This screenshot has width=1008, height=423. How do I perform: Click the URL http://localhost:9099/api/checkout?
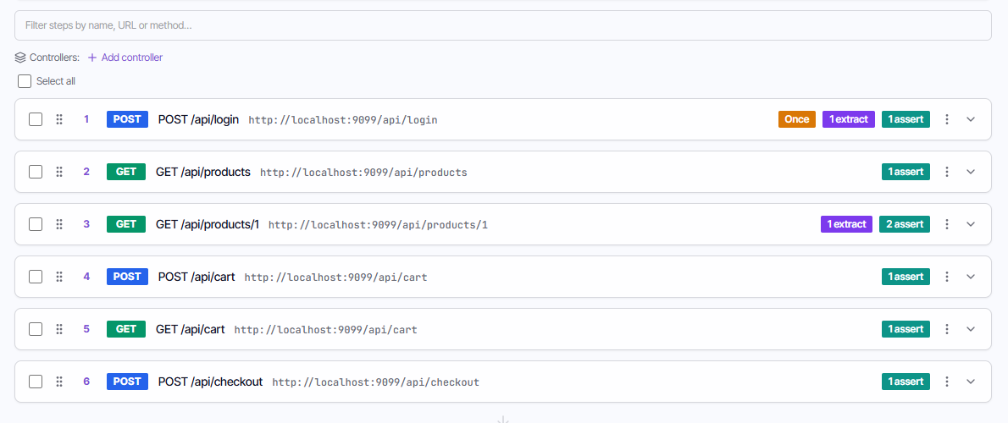tap(375, 382)
